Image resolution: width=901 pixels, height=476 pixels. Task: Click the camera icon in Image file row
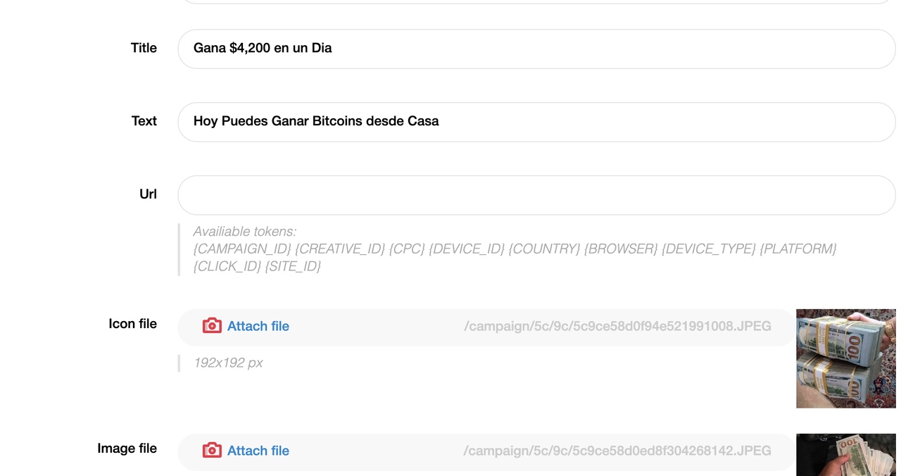coord(212,451)
